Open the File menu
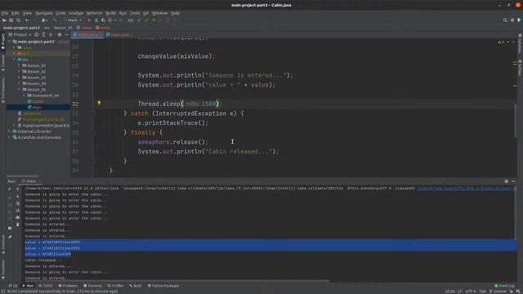This screenshot has width=523, height=294. (x=5, y=13)
